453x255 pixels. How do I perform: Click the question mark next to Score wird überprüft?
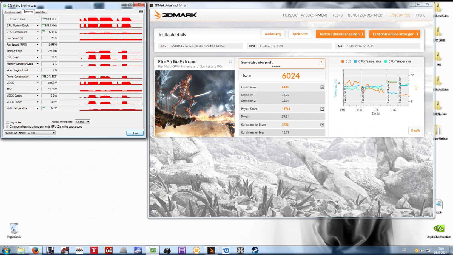click(321, 63)
